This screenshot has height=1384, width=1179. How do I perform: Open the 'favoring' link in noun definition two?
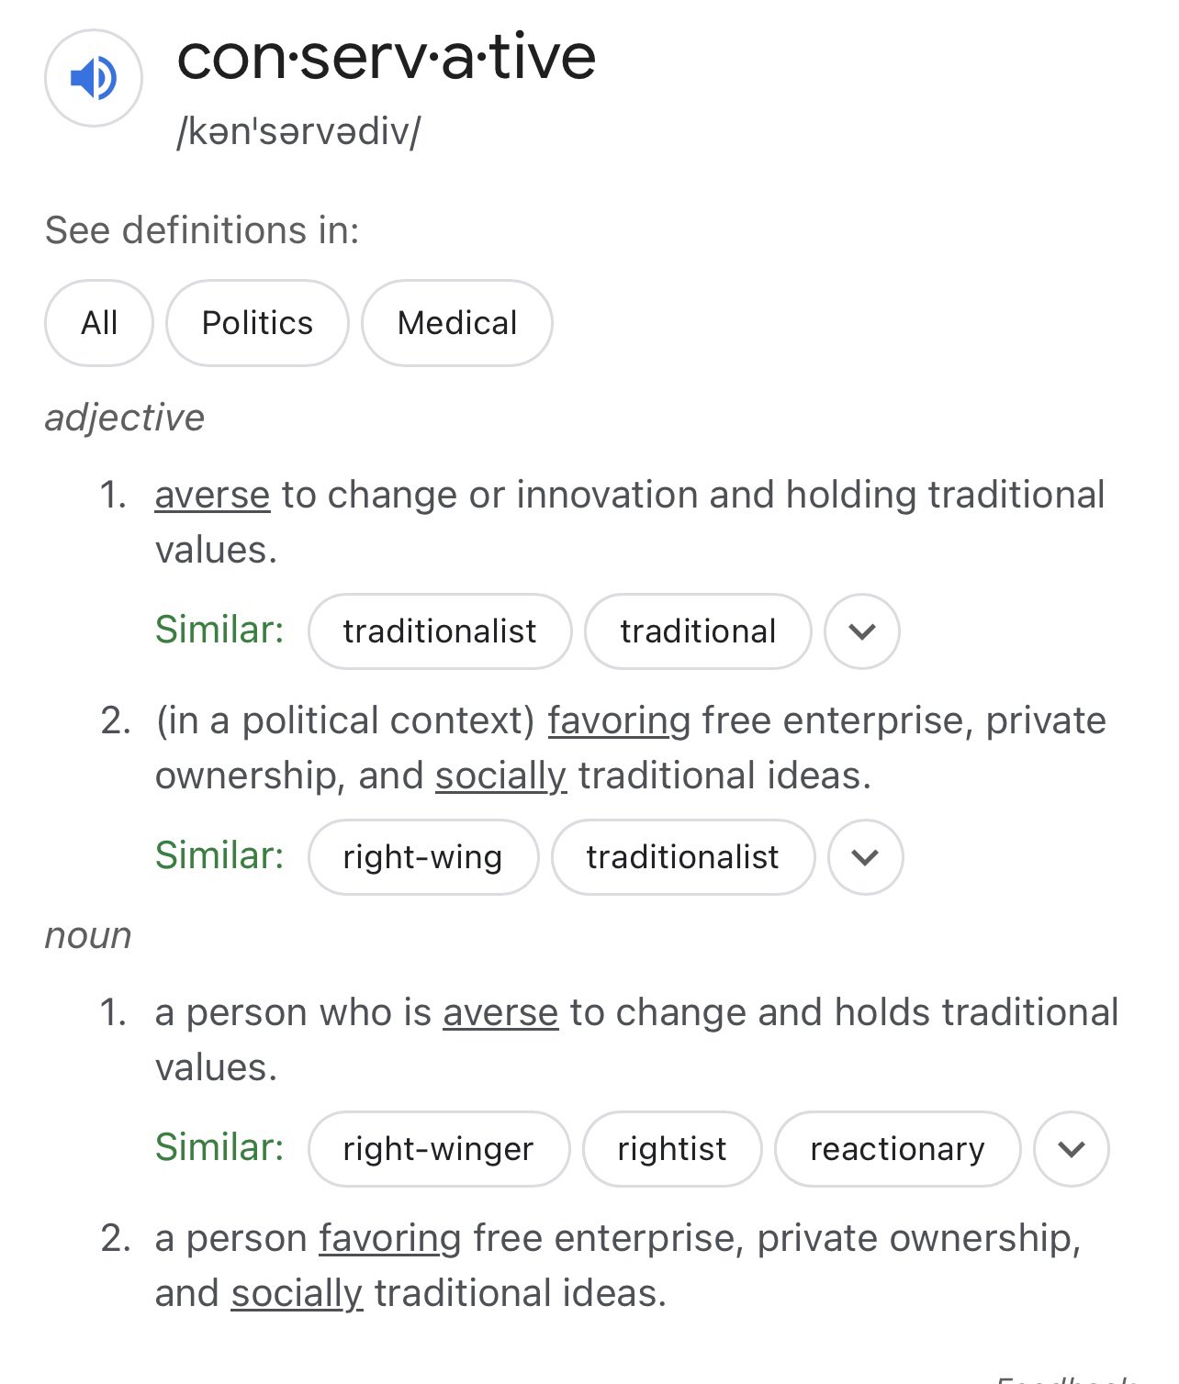click(390, 1238)
